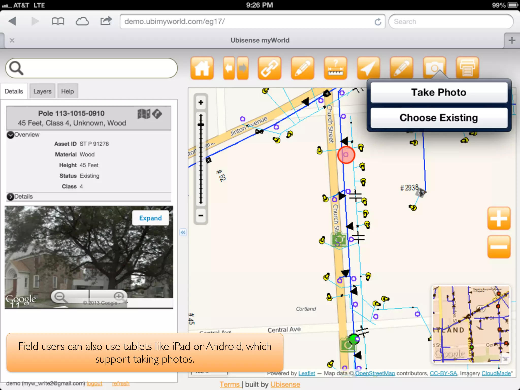520x390 pixels.
Task: Open the CC-BY-SA link
Action: [x=443, y=373]
